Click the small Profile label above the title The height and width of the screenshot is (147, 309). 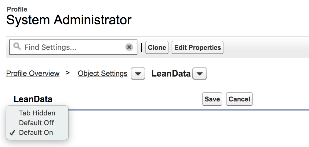(x=17, y=9)
